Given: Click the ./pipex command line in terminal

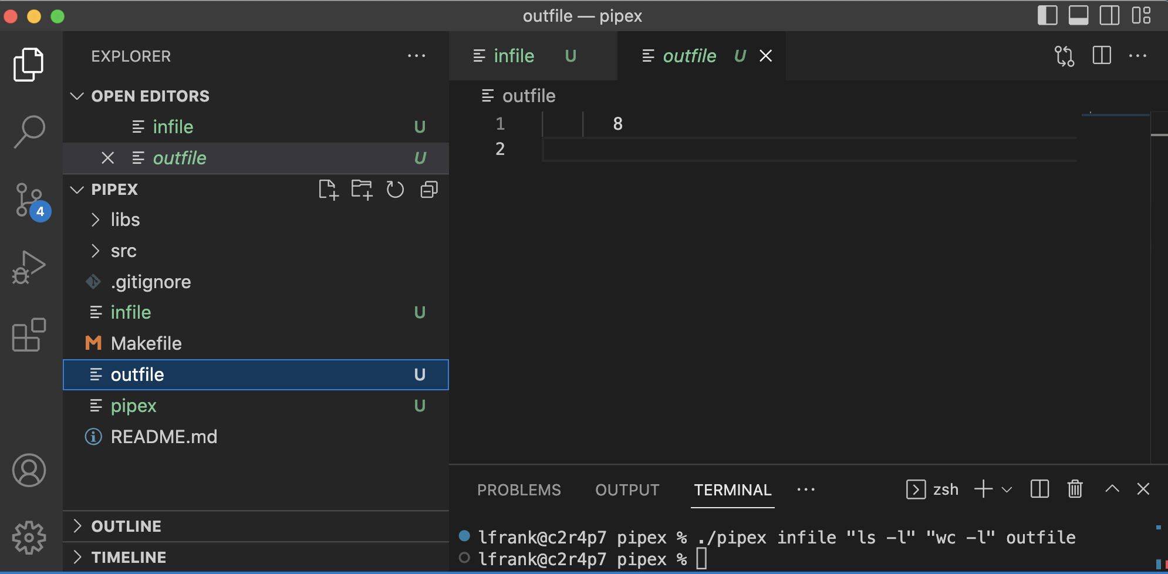Looking at the screenshot, I should coord(886,537).
